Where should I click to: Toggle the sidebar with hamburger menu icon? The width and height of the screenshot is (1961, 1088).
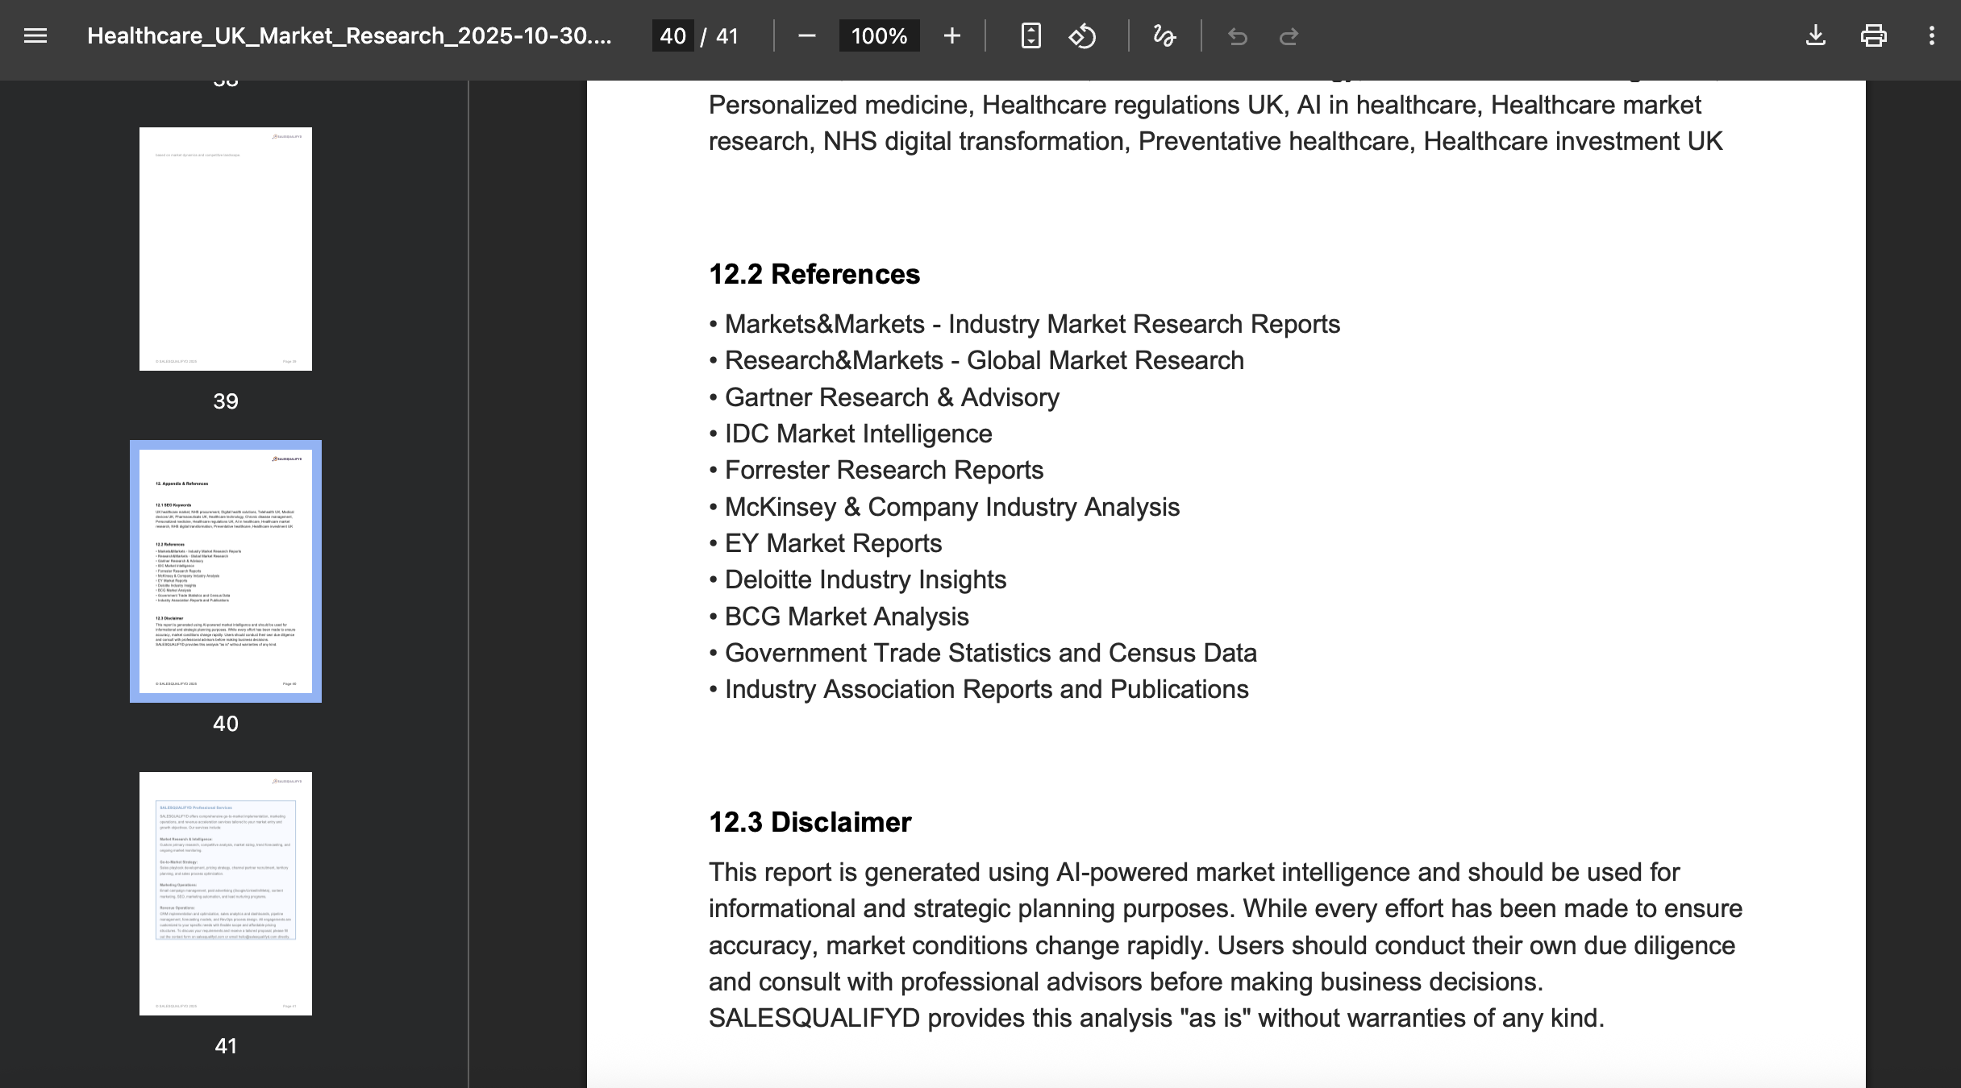pyautogui.click(x=35, y=36)
